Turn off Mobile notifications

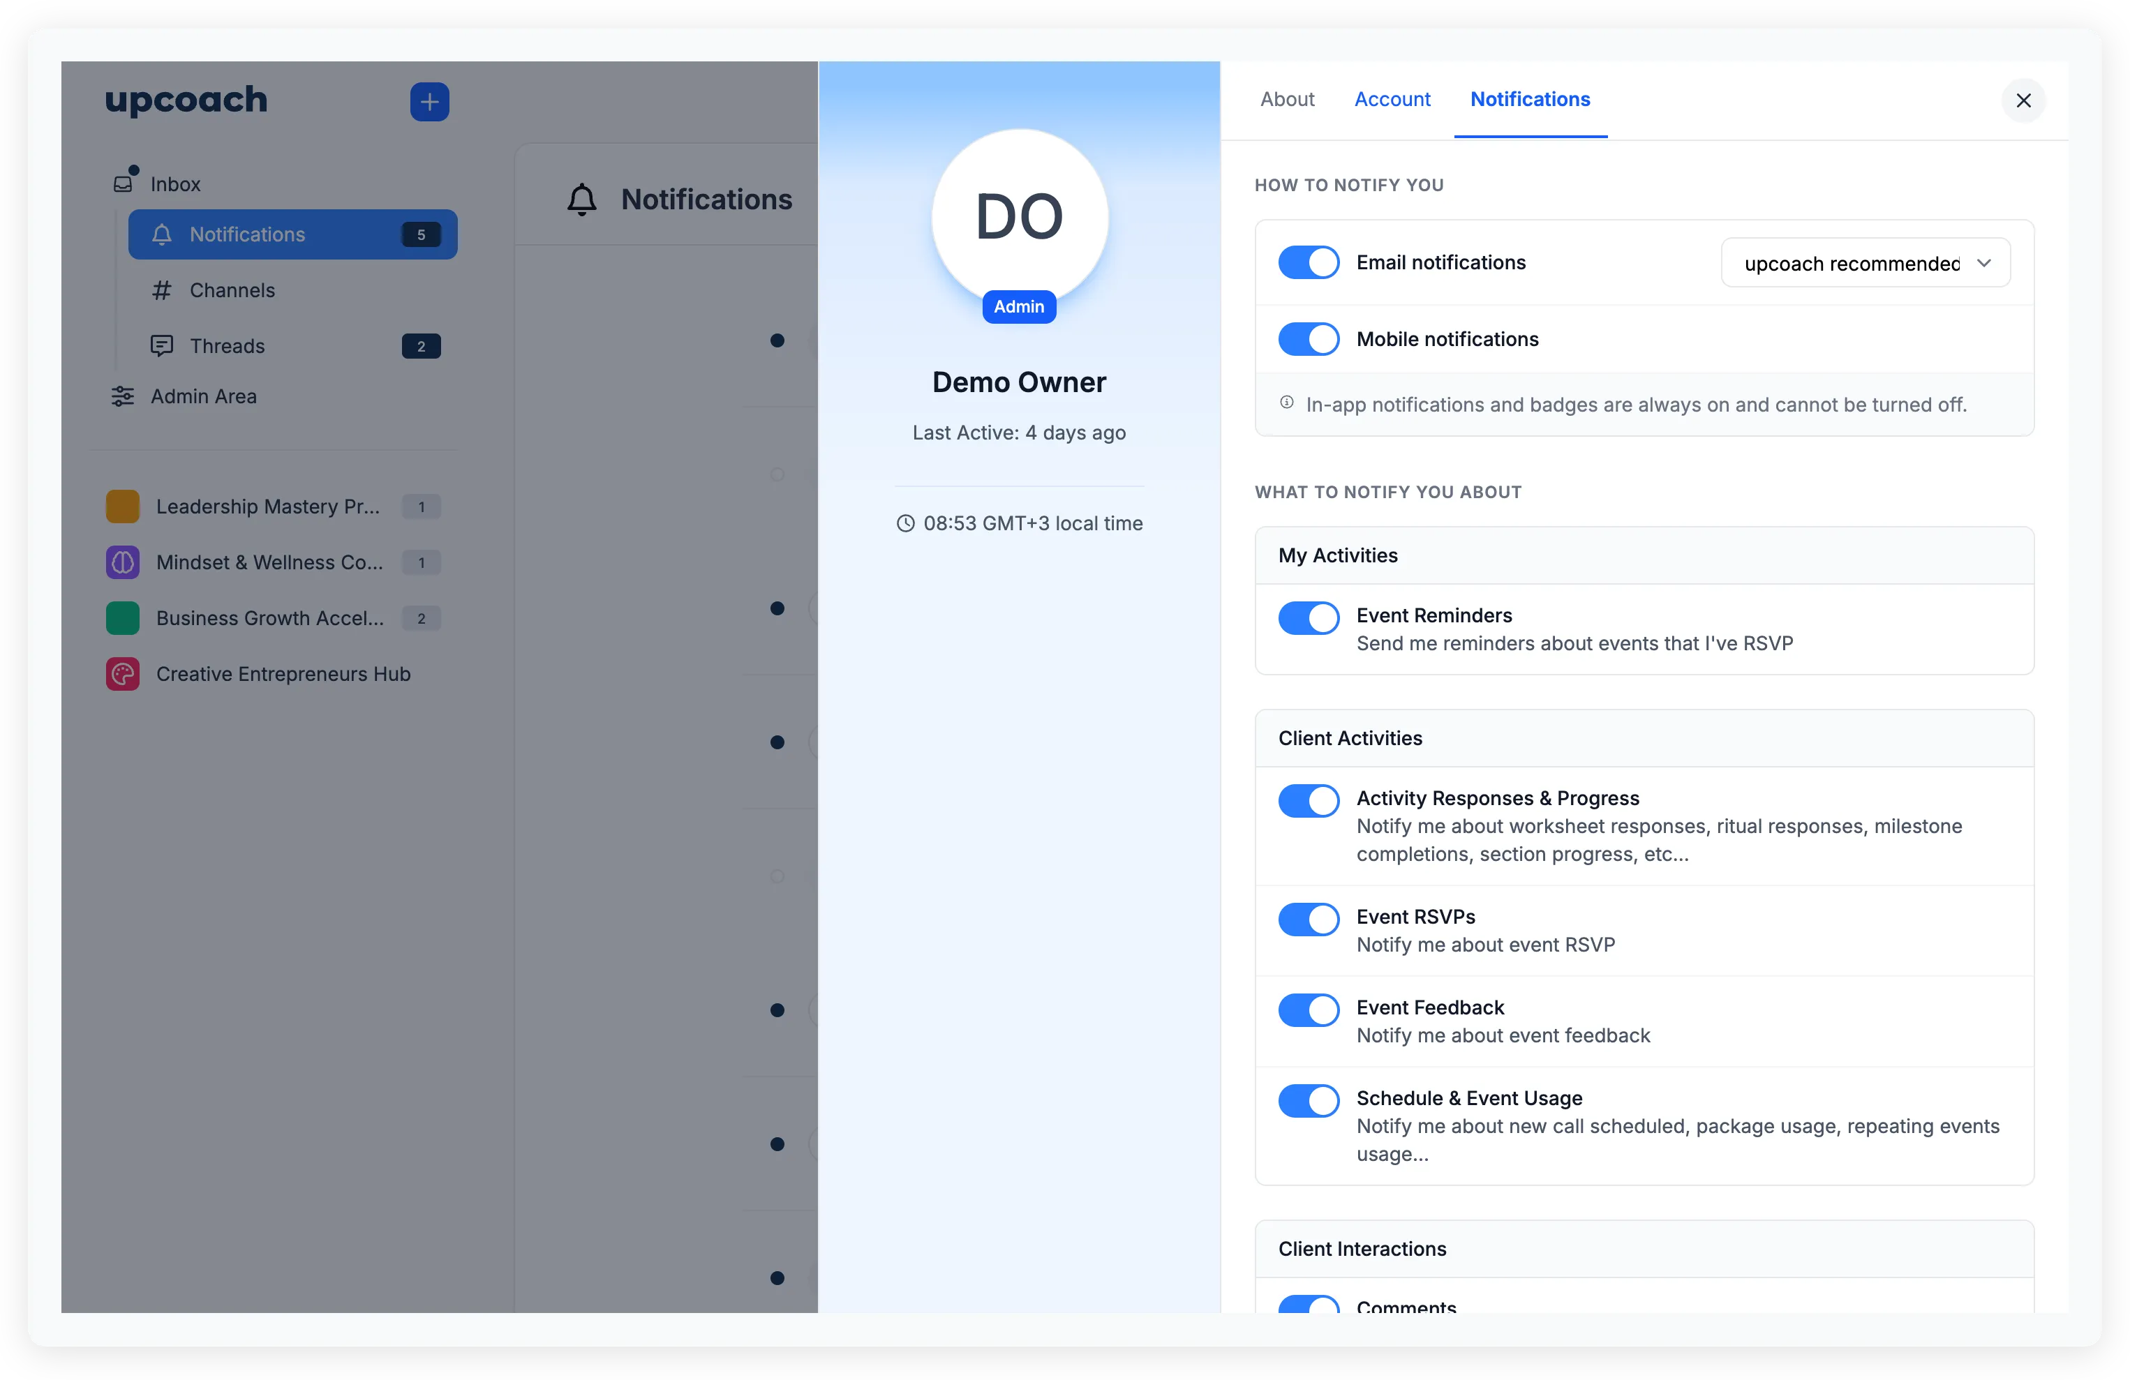tap(1308, 338)
